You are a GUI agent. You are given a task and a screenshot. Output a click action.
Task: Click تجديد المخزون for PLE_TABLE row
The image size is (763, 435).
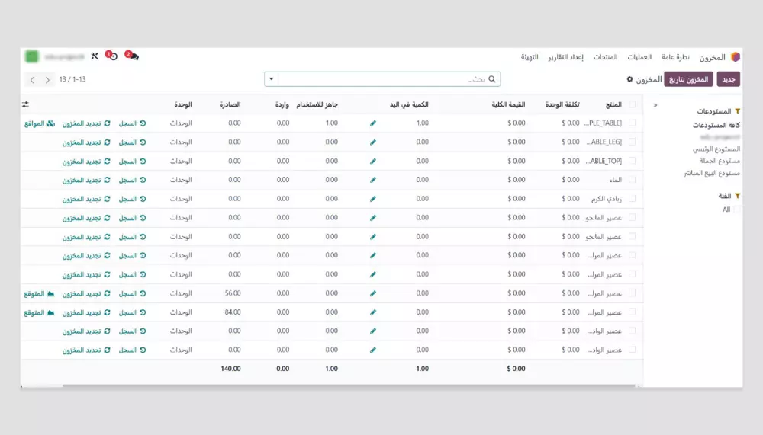point(86,123)
